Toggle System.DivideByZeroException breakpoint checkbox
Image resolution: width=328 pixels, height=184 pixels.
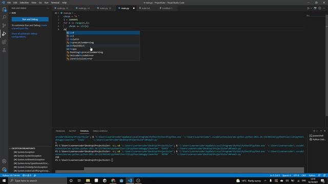[x=15, y=167]
